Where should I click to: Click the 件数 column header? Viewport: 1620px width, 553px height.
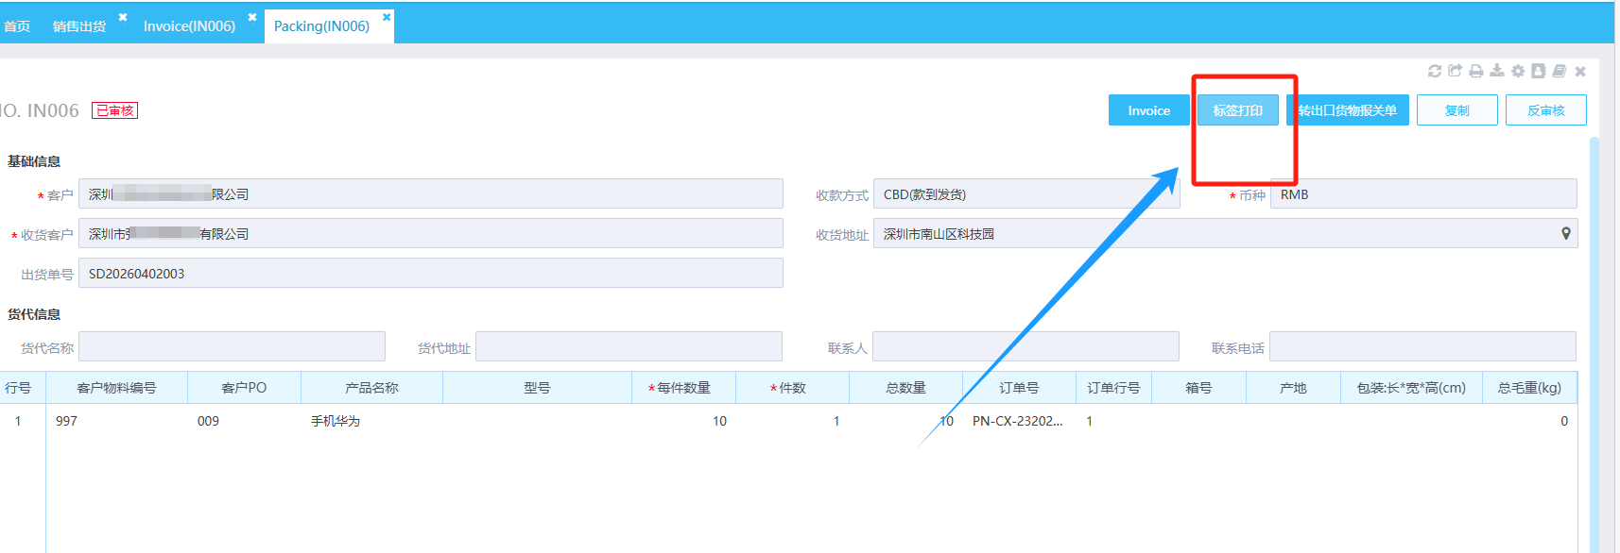point(792,388)
